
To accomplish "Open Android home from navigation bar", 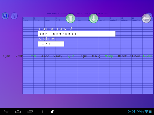I will (x=18, y=111).
